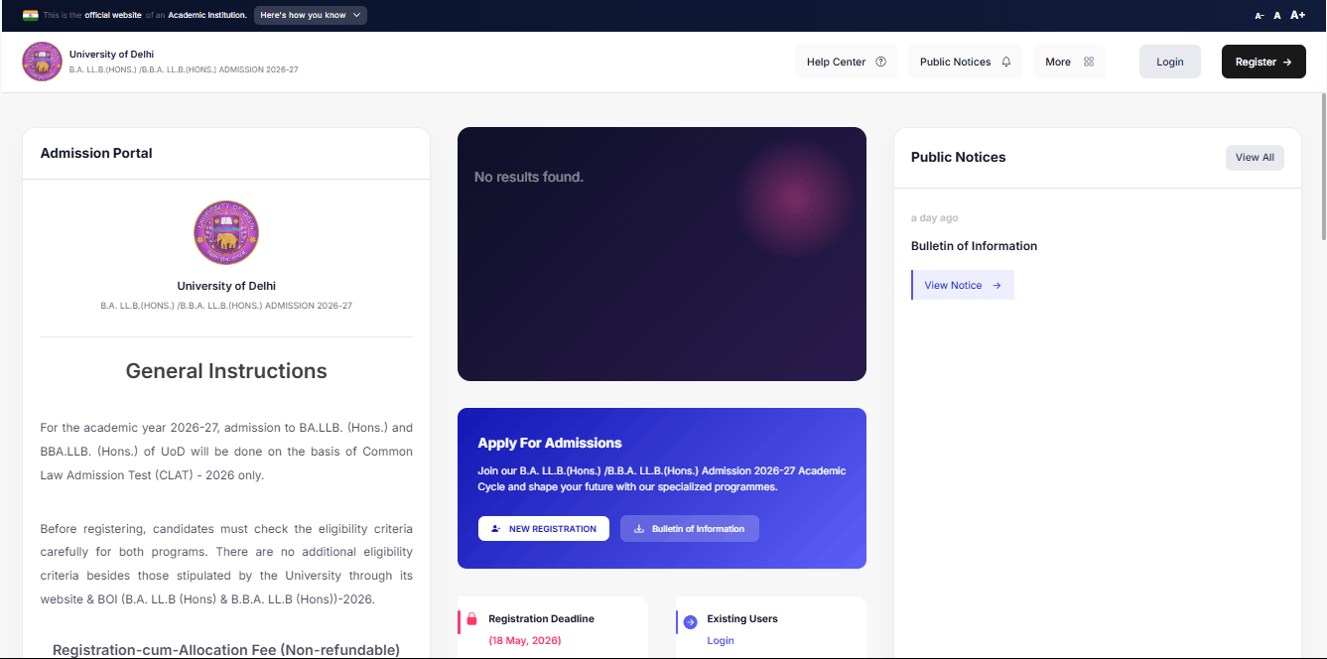Click the India flag icon in top bar
This screenshot has width=1327, height=659.
pos(30,15)
